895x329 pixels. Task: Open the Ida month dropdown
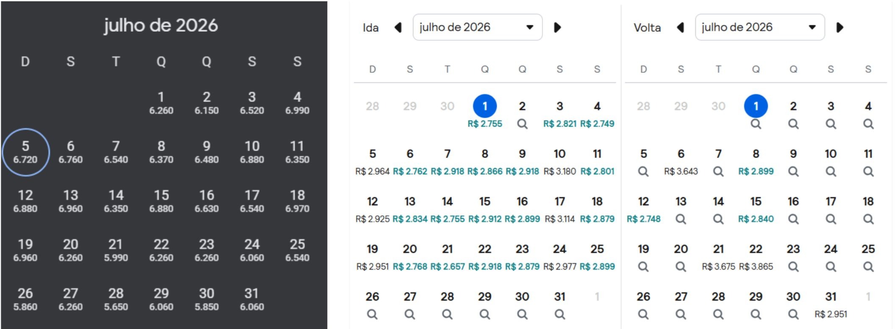tap(477, 28)
